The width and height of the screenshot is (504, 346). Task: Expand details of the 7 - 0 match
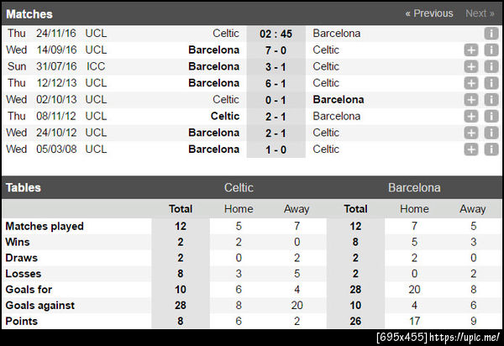471,50
